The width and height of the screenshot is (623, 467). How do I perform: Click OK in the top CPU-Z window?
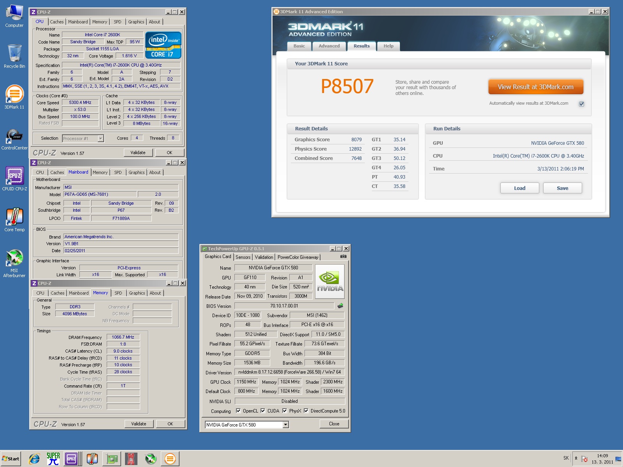coord(170,153)
